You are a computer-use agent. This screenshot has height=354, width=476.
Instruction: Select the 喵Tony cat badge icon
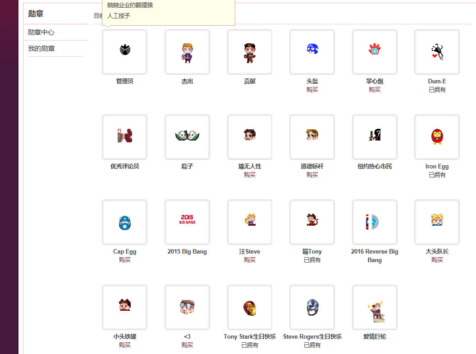[x=312, y=221]
